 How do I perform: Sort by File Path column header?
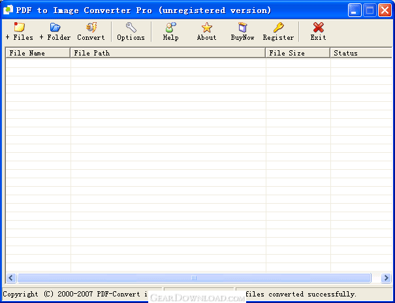[x=168, y=53]
